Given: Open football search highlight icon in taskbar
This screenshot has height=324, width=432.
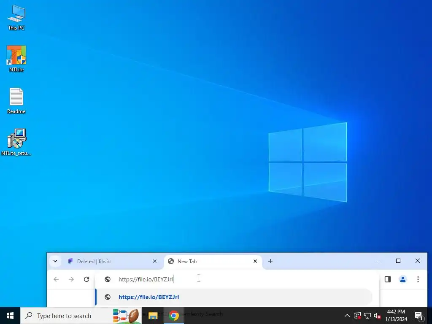Looking at the screenshot, I should (x=126, y=316).
